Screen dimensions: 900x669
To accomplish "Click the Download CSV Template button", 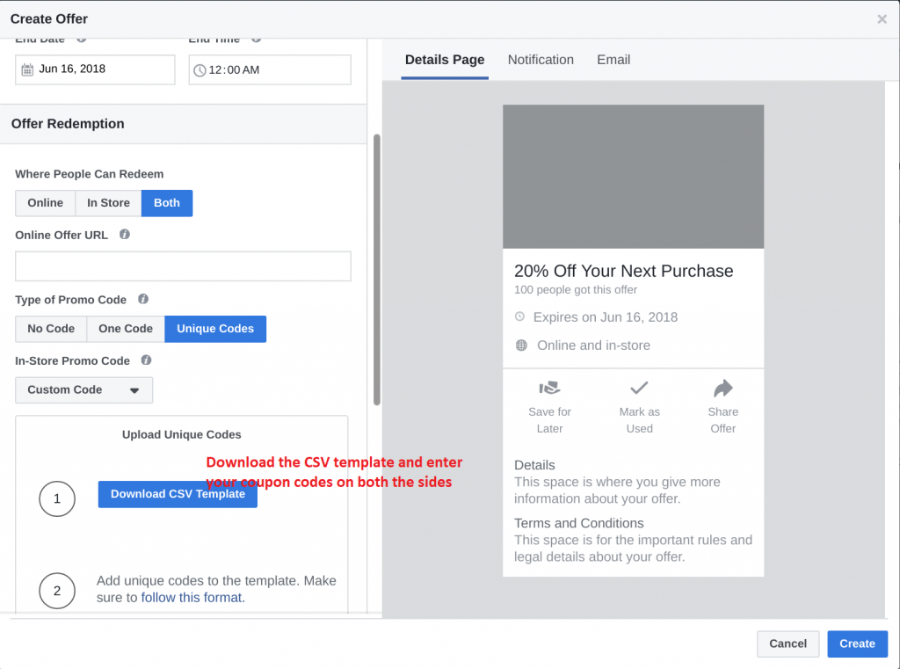I will [178, 494].
